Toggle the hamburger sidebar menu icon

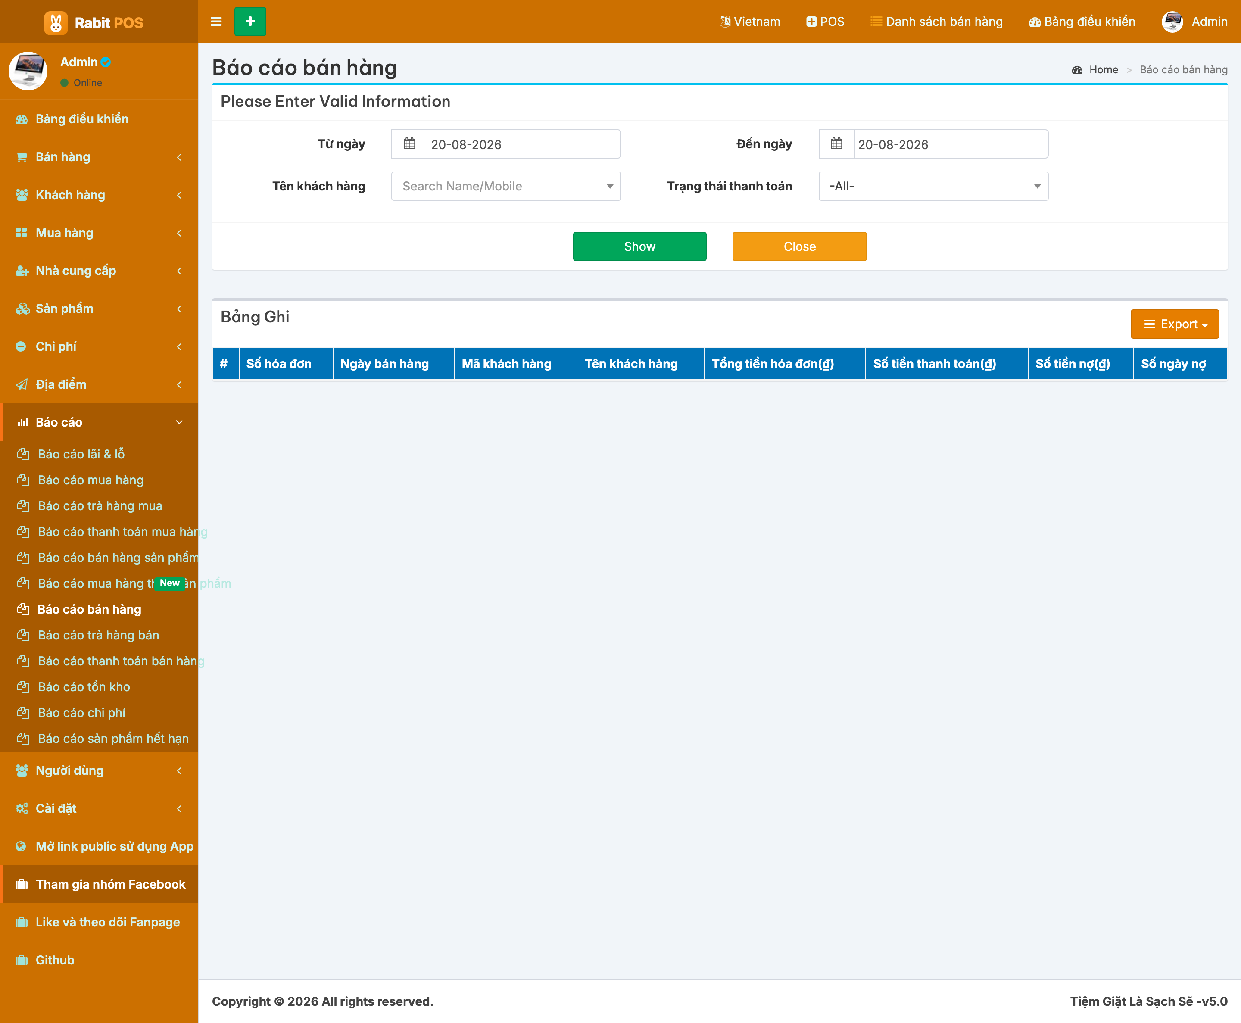click(216, 22)
